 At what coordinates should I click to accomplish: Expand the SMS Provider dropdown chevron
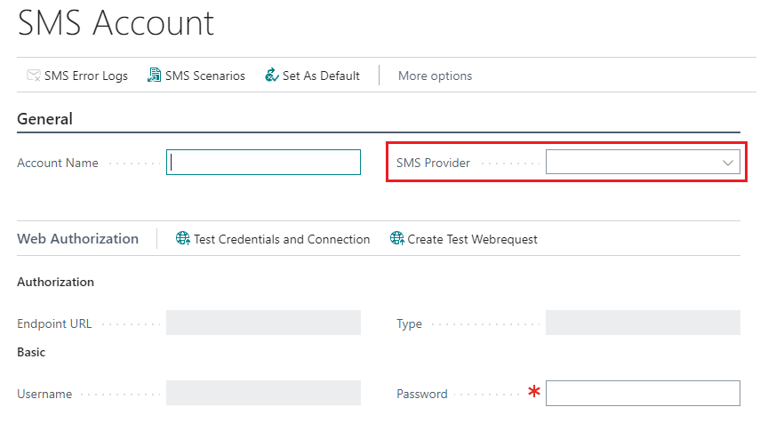coord(727,163)
